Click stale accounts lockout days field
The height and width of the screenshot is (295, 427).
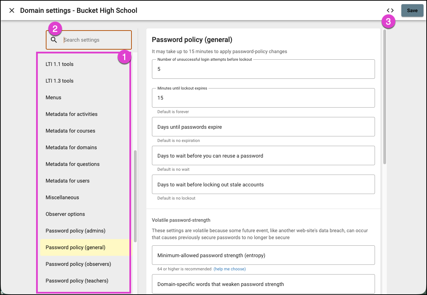click(263, 184)
